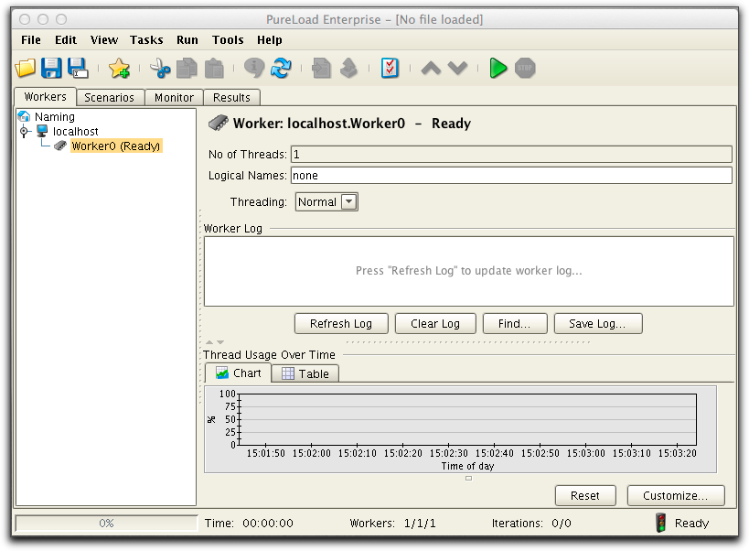Click the Paste clipboard icon

[214, 68]
